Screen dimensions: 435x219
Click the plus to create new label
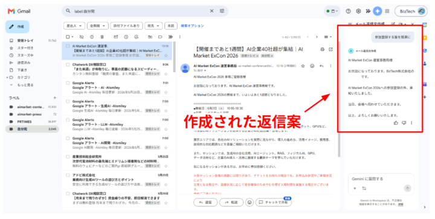click(x=54, y=98)
